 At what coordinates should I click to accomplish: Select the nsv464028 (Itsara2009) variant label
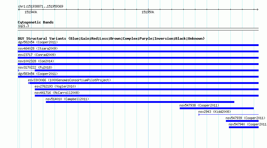coord(38,48)
